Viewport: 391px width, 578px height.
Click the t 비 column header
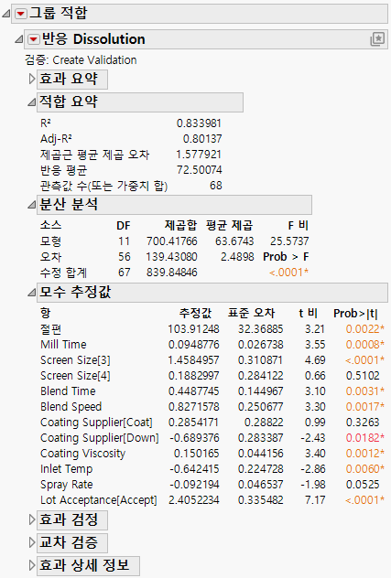pyautogui.click(x=308, y=313)
